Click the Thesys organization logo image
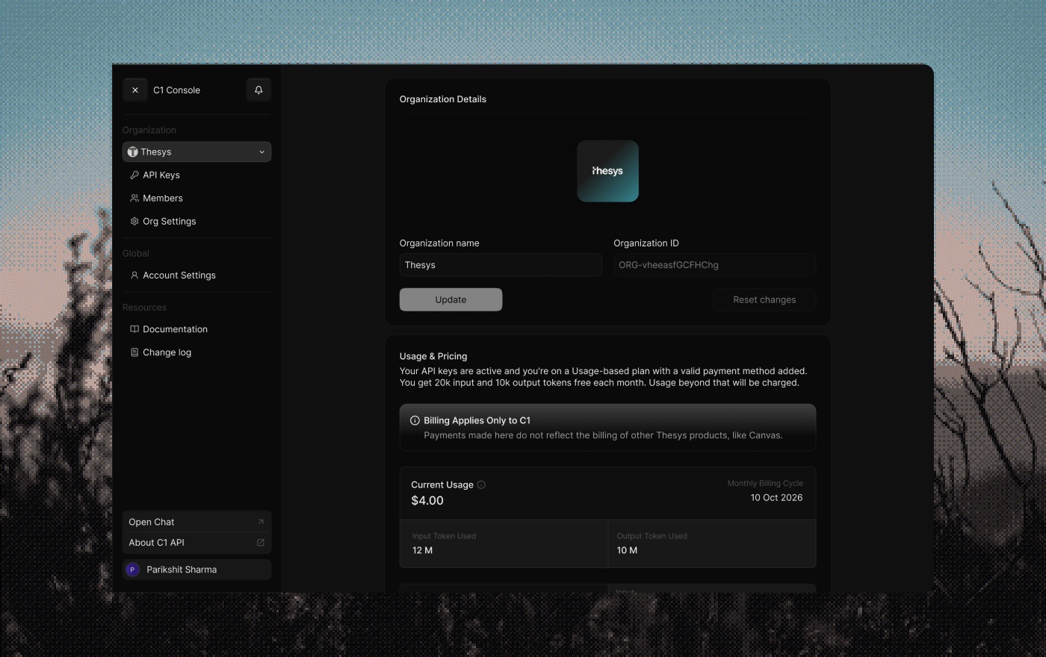The height and width of the screenshot is (657, 1046). click(607, 171)
